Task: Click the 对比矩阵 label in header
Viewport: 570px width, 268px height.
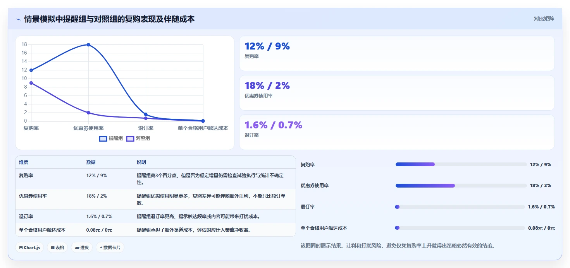Action: pos(544,19)
